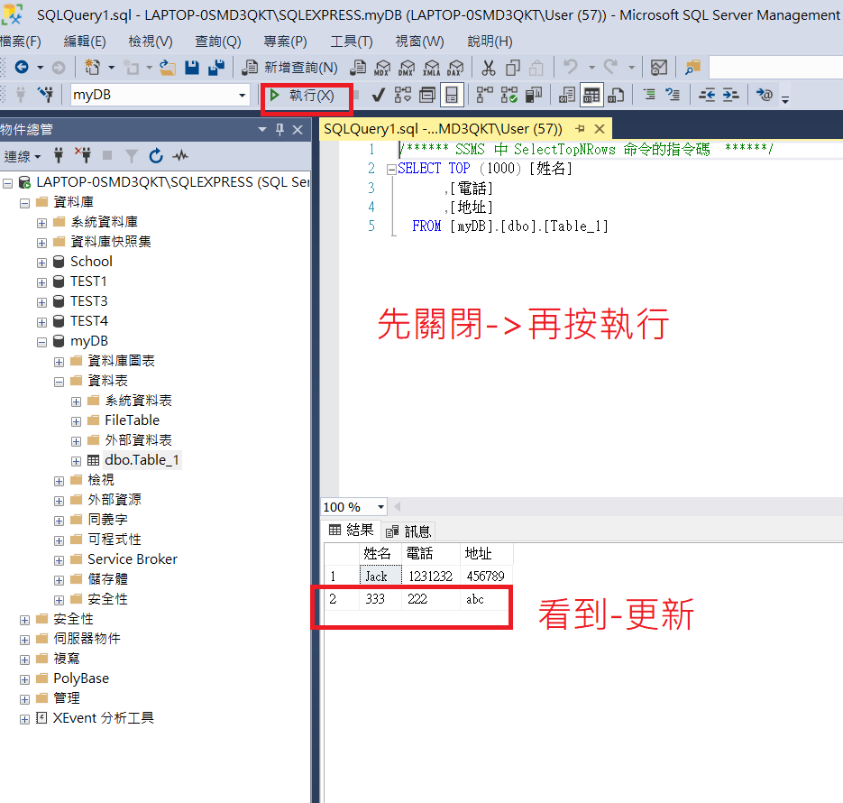Expand the School database node
The height and width of the screenshot is (803, 843).
[x=42, y=263]
